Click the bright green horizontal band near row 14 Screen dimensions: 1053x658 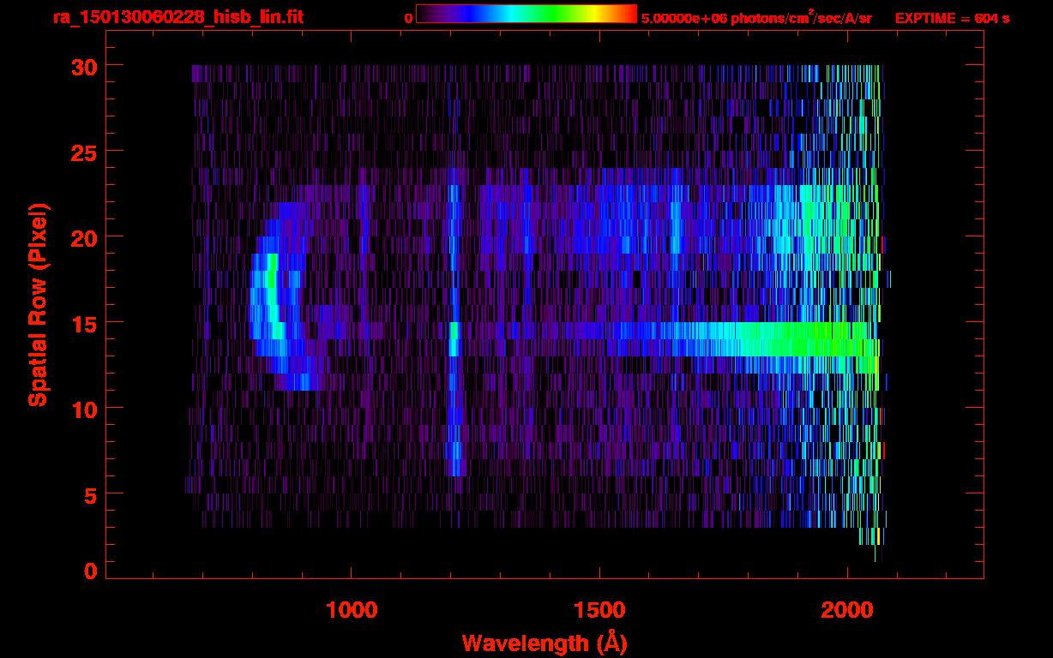(x=772, y=339)
